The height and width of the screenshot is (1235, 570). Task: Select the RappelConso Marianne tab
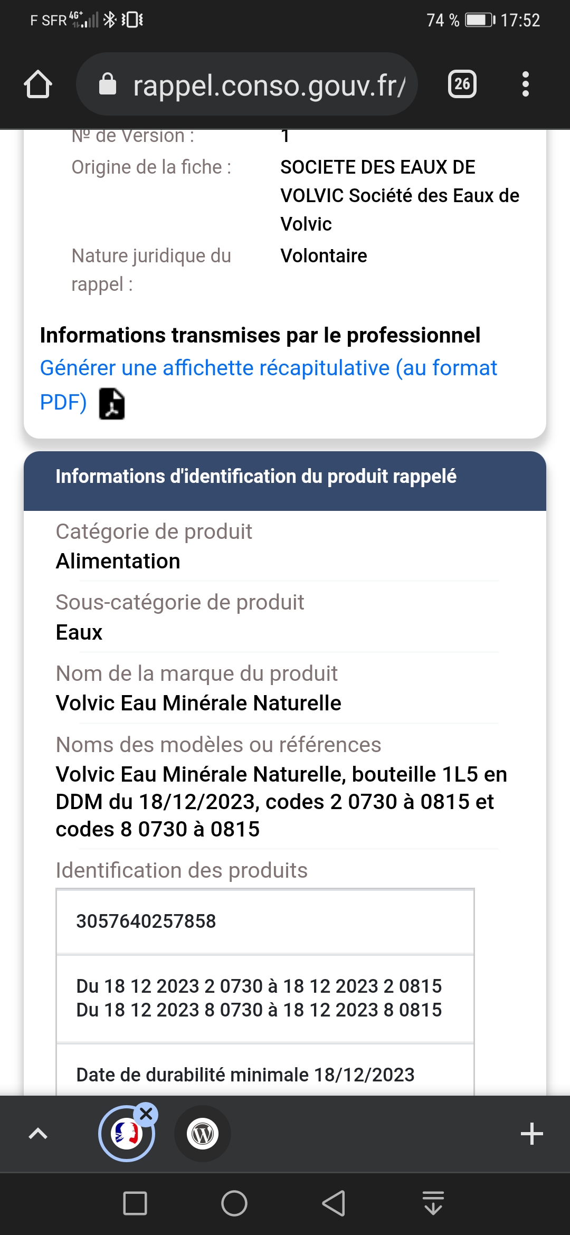(126, 1134)
